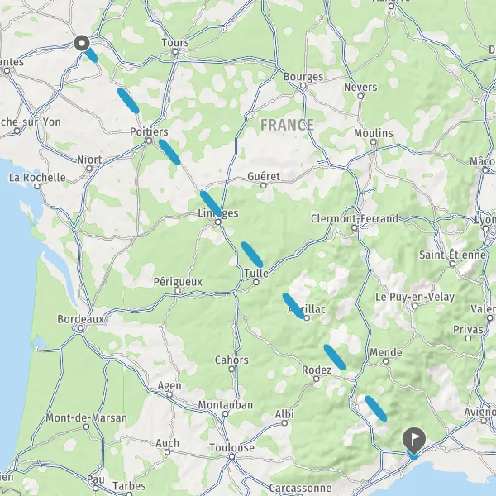This screenshot has height=496, width=496.
Task: Click the FRANCE country label
Action: (287, 125)
